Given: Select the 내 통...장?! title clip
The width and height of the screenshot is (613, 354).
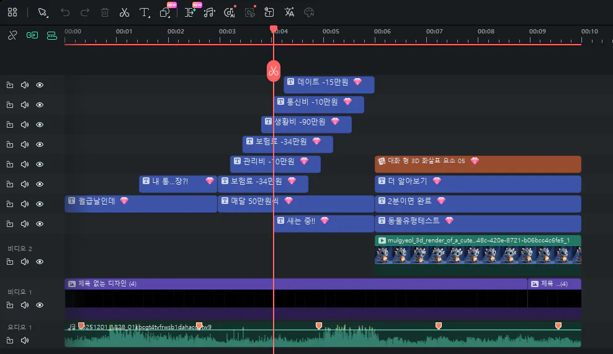Looking at the screenshot, I should tap(178, 184).
